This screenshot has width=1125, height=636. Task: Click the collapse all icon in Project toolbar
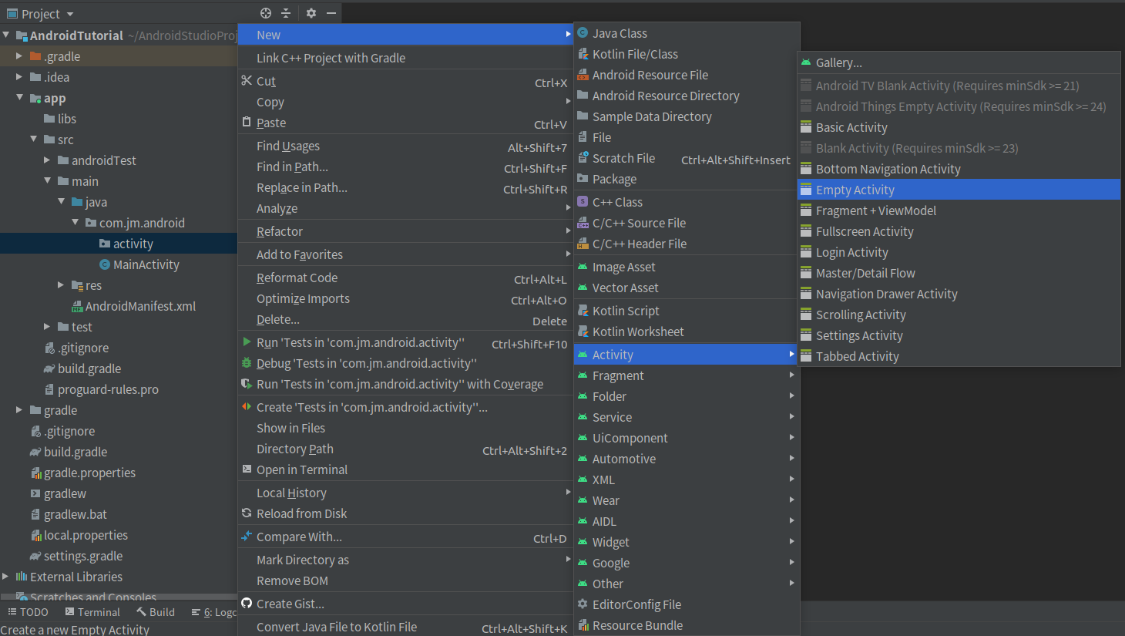pyautogui.click(x=286, y=13)
